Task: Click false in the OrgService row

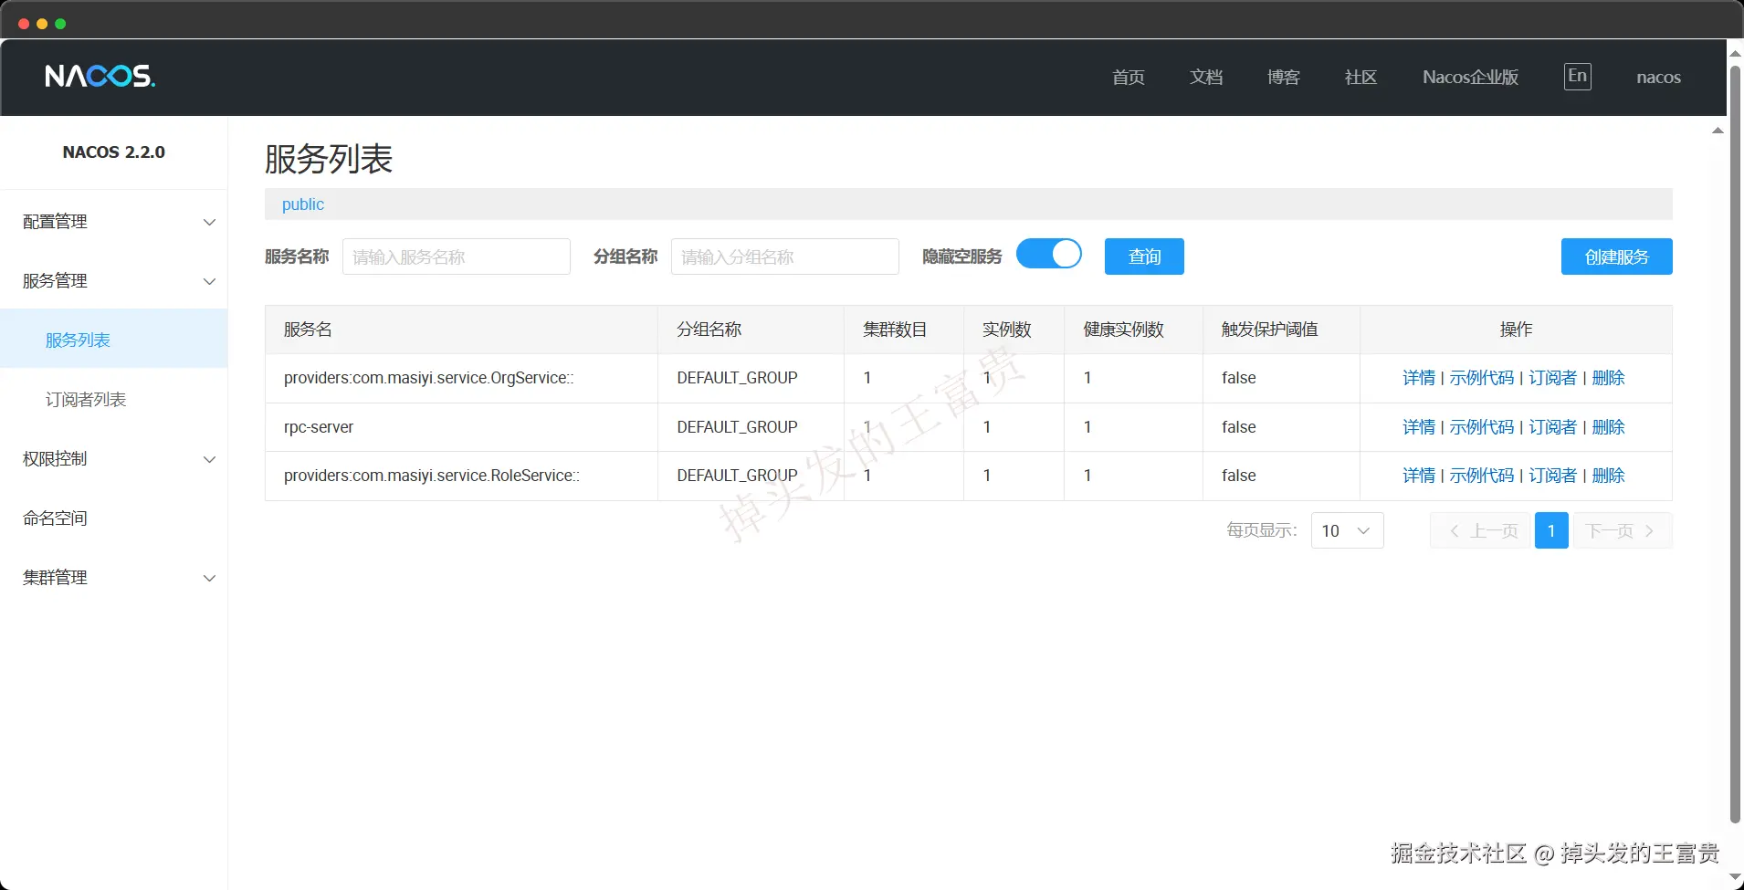Action: click(1239, 378)
